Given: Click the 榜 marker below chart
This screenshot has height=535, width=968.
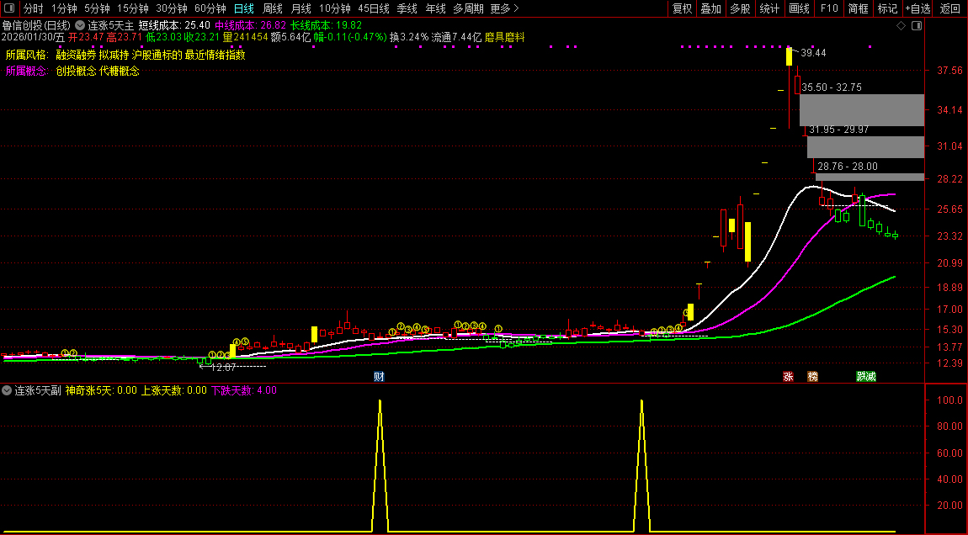Looking at the screenshot, I should tap(813, 376).
